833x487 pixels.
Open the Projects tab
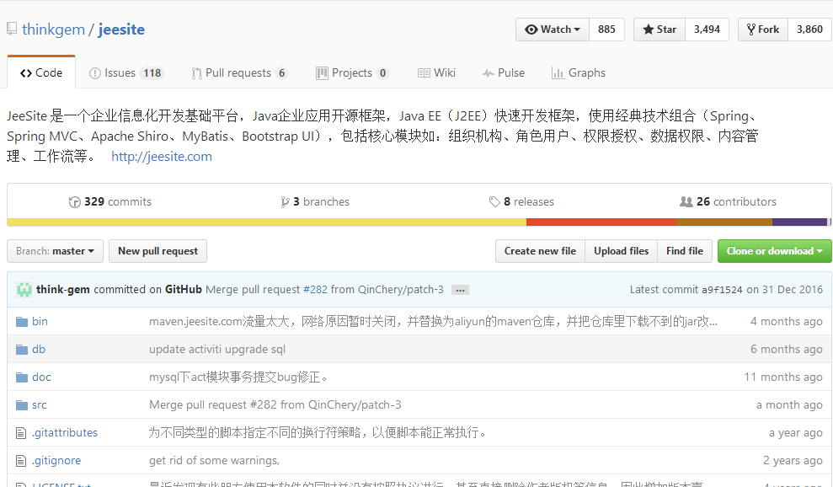[x=352, y=72]
